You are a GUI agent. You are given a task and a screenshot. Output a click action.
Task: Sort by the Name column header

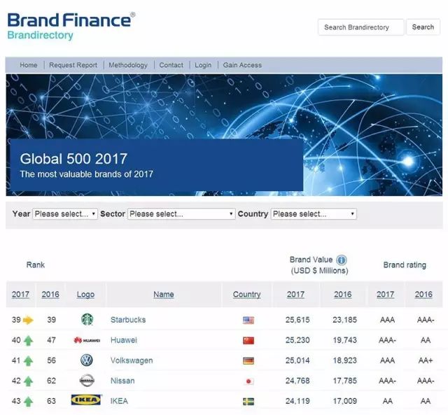[163, 294]
